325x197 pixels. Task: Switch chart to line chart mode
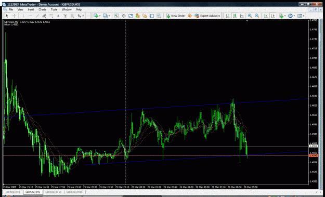coord(242,16)
